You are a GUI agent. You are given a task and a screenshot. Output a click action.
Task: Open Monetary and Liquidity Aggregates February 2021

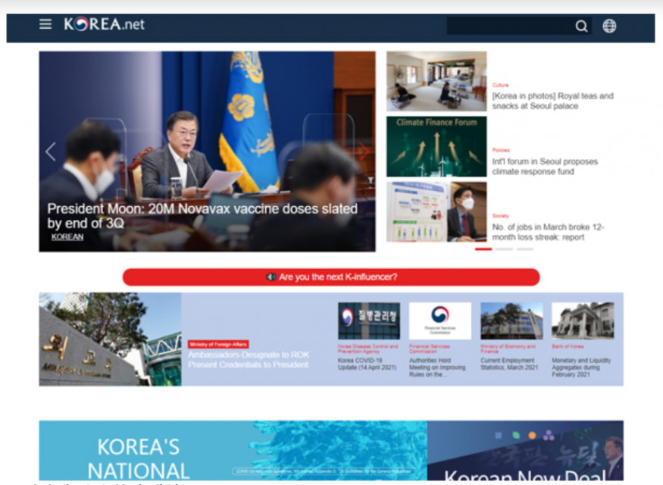click(x=581, y=367)
